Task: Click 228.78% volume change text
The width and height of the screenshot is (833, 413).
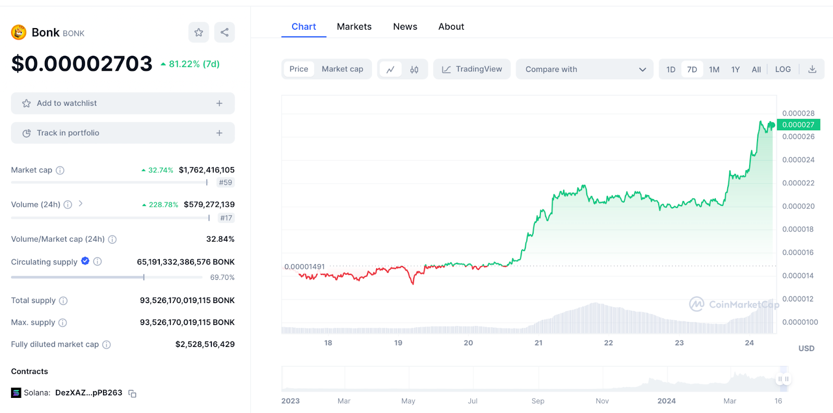Action: coord(160,205)
